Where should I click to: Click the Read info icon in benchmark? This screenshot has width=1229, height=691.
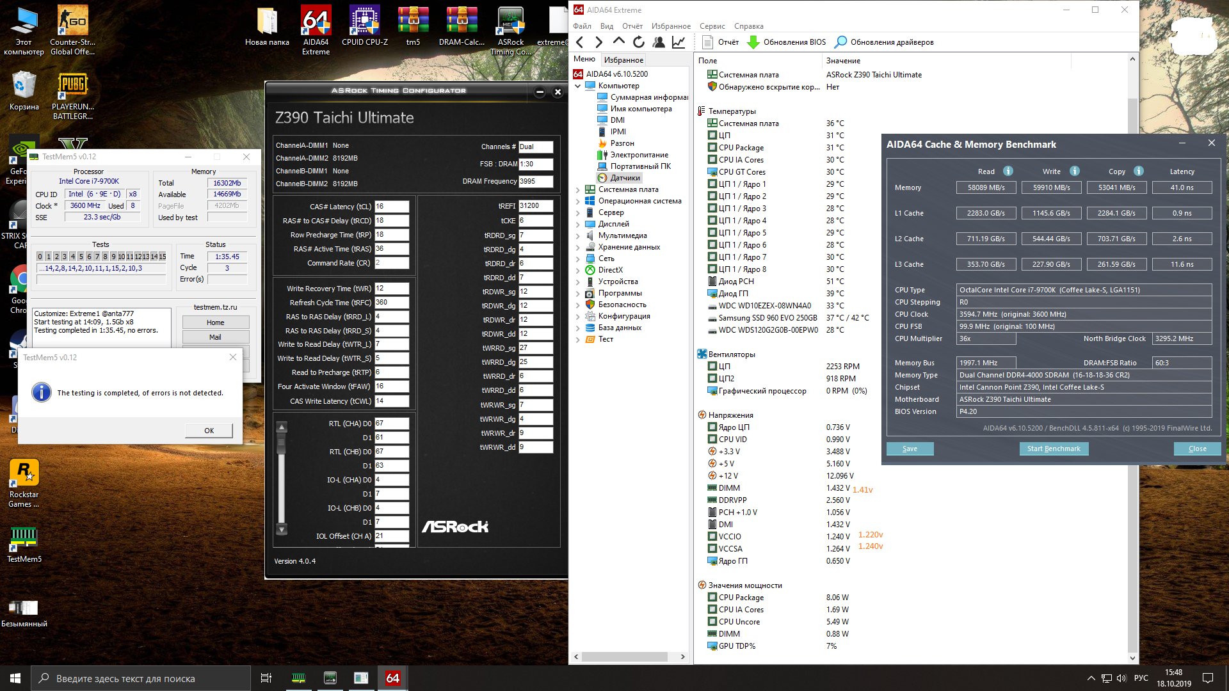(1008, 171)
